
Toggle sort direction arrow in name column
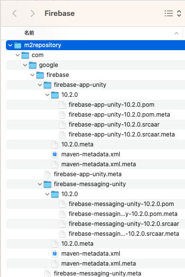177,33
